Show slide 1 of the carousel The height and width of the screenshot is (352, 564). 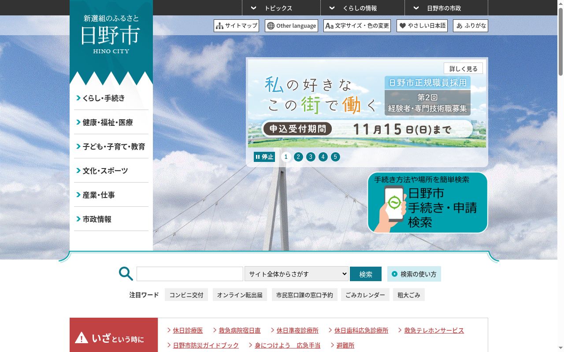click(286, 157)
